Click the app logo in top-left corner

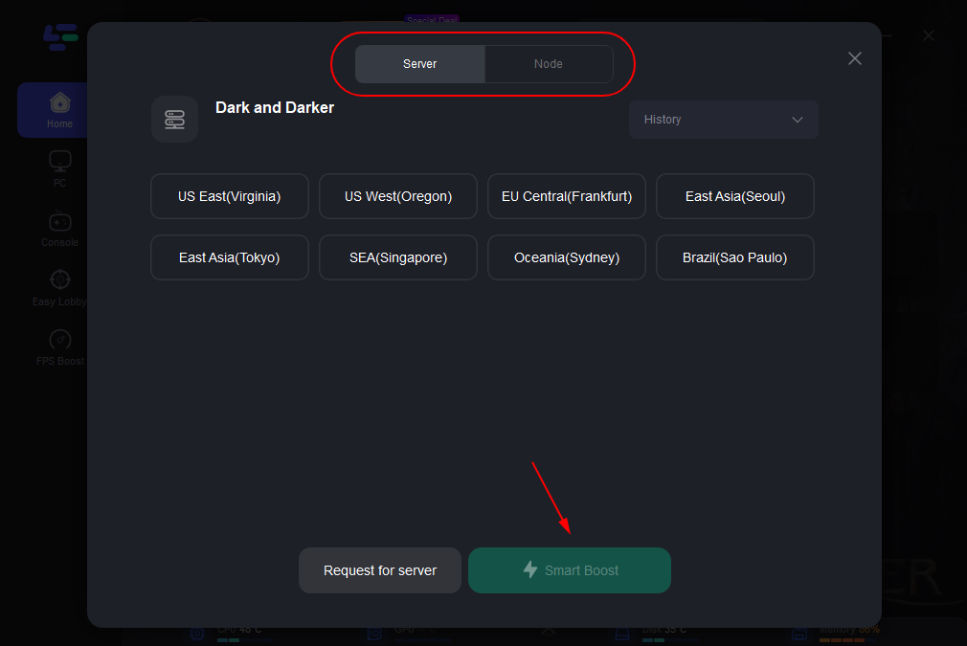pyautogui.click(x=60, y=37)
